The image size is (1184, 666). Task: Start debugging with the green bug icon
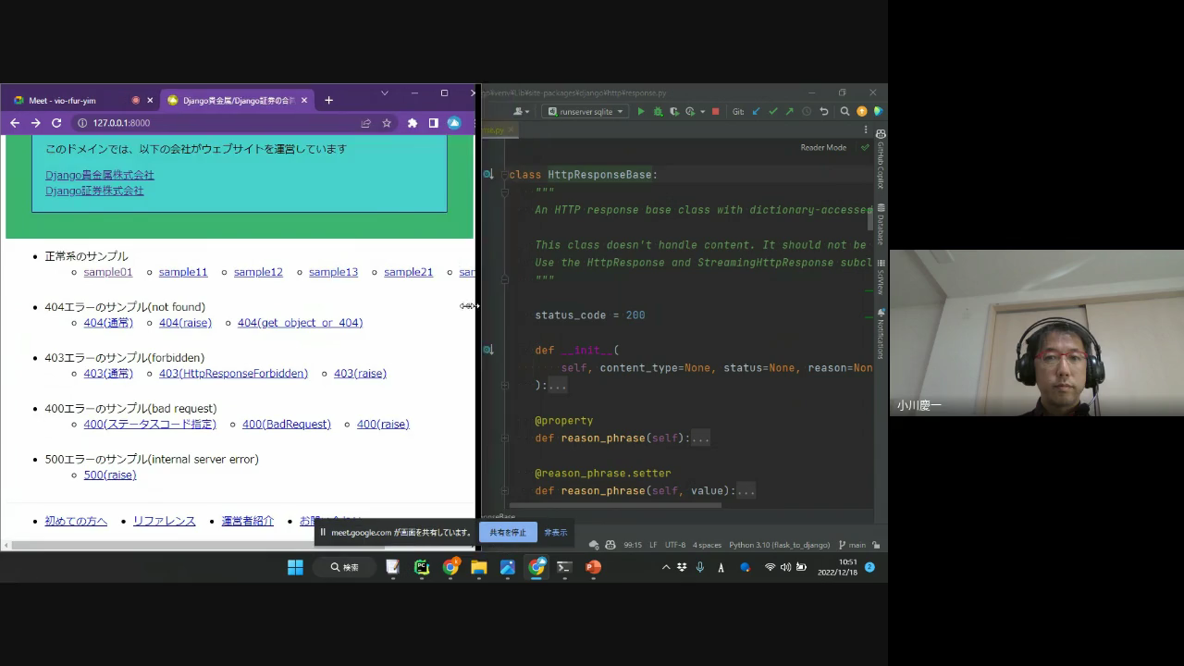[x=658, y=112]
